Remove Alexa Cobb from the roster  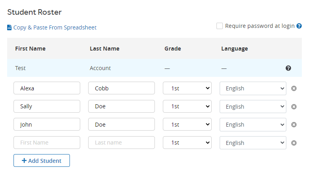[294, 88]
